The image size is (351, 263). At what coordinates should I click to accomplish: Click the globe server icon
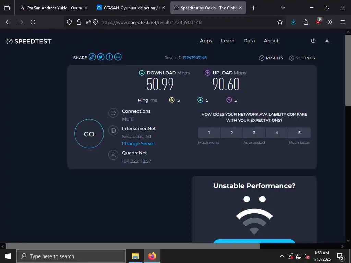click(113, 130)
